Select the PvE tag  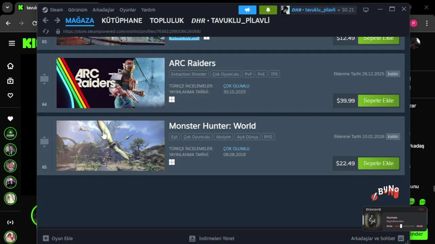[261, 74]
